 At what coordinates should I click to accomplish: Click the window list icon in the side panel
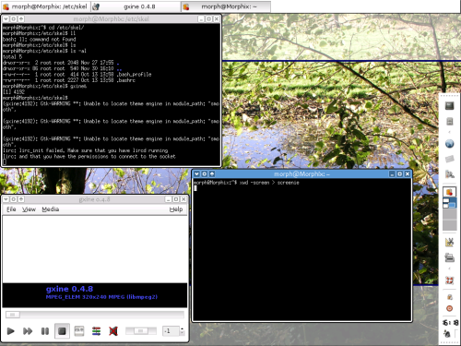tap(449, 192)
